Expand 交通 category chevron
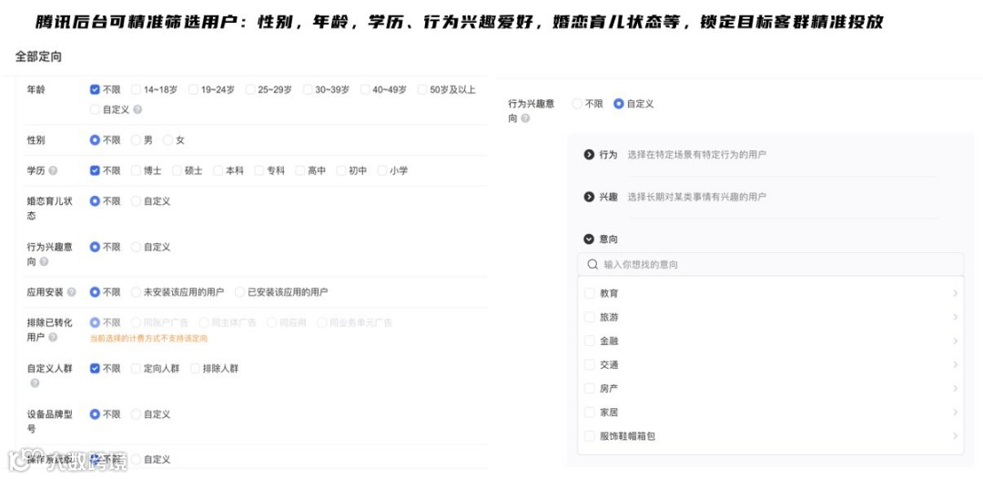Image resolution: width=983 pixels, height=479 pixels. click(x=956, y=365)
